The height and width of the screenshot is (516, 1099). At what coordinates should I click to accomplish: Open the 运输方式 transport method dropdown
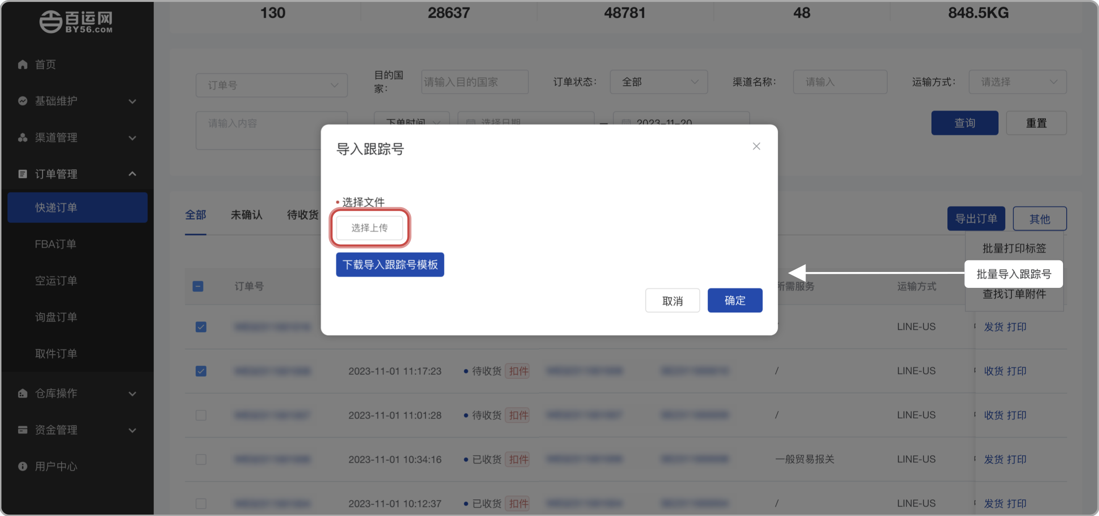pos(1017,82)
